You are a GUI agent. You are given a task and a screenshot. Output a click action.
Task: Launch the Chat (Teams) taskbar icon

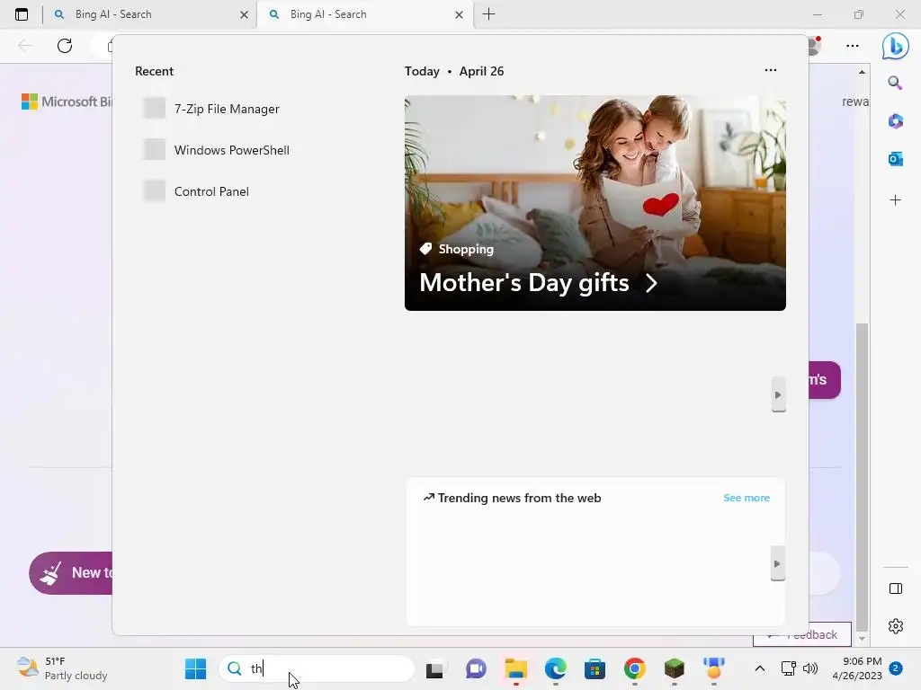click(476, 668)
